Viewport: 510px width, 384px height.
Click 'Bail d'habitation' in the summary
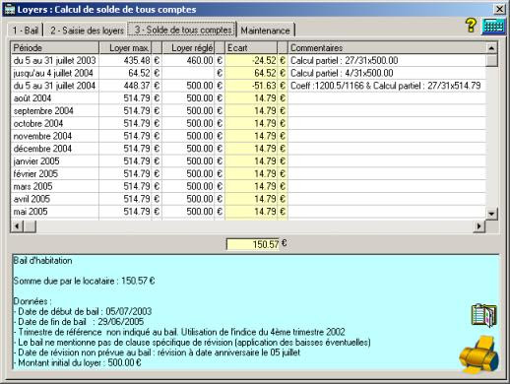(x=42, y=261)
